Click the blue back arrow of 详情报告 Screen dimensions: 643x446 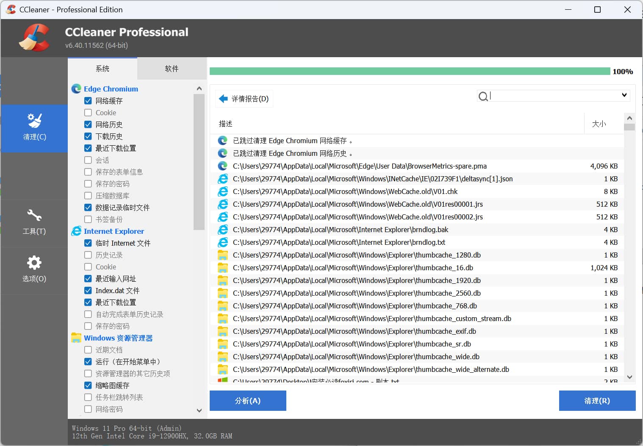223,99
